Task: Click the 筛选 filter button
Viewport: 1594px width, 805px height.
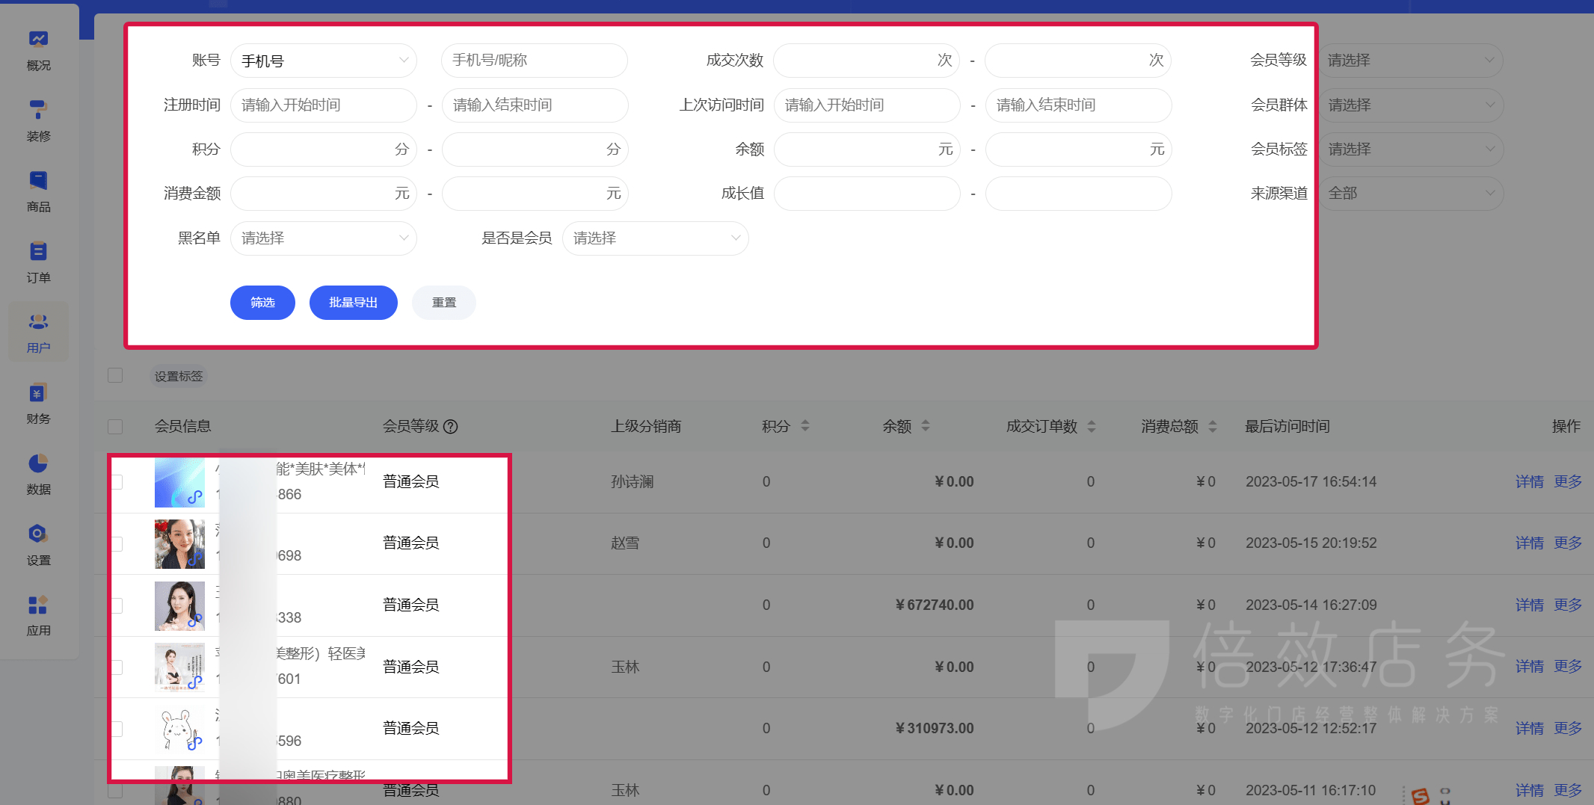Action: [x=262, y=303]
